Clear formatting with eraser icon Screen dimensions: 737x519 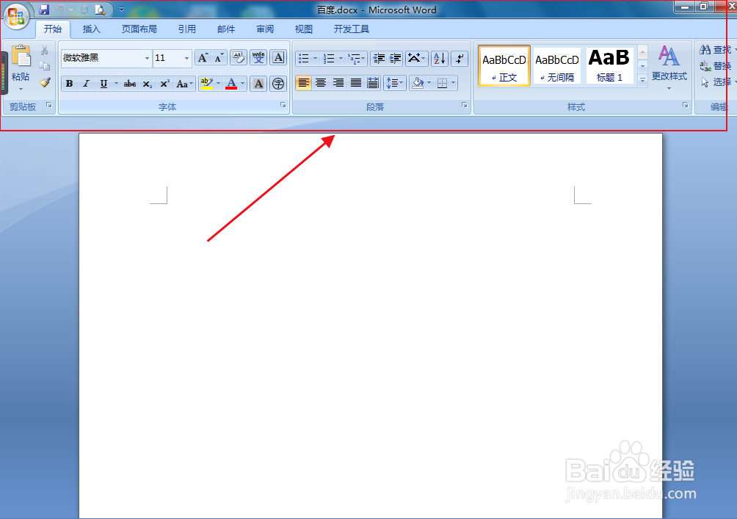click(x=239, y=58)
